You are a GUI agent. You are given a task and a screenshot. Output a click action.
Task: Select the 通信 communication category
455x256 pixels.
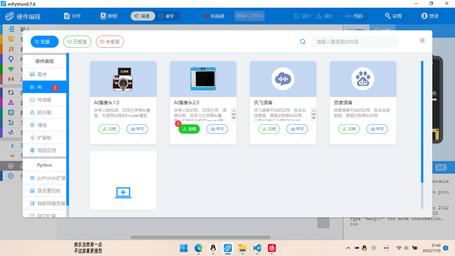click(44, 125)
